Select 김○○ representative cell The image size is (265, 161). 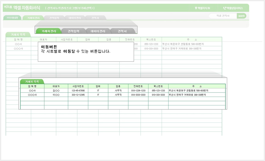[56, 91]
